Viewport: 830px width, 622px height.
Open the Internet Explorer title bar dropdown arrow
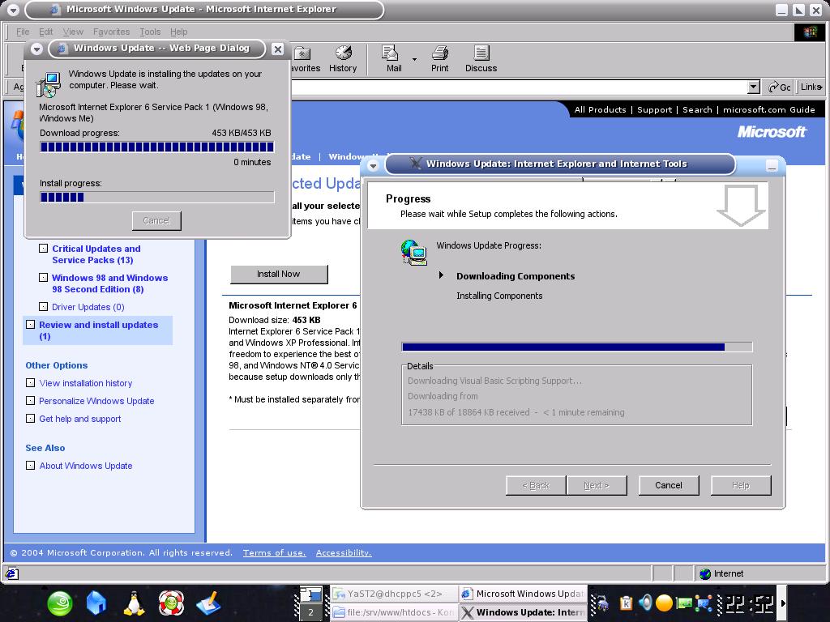click(13, 10)
